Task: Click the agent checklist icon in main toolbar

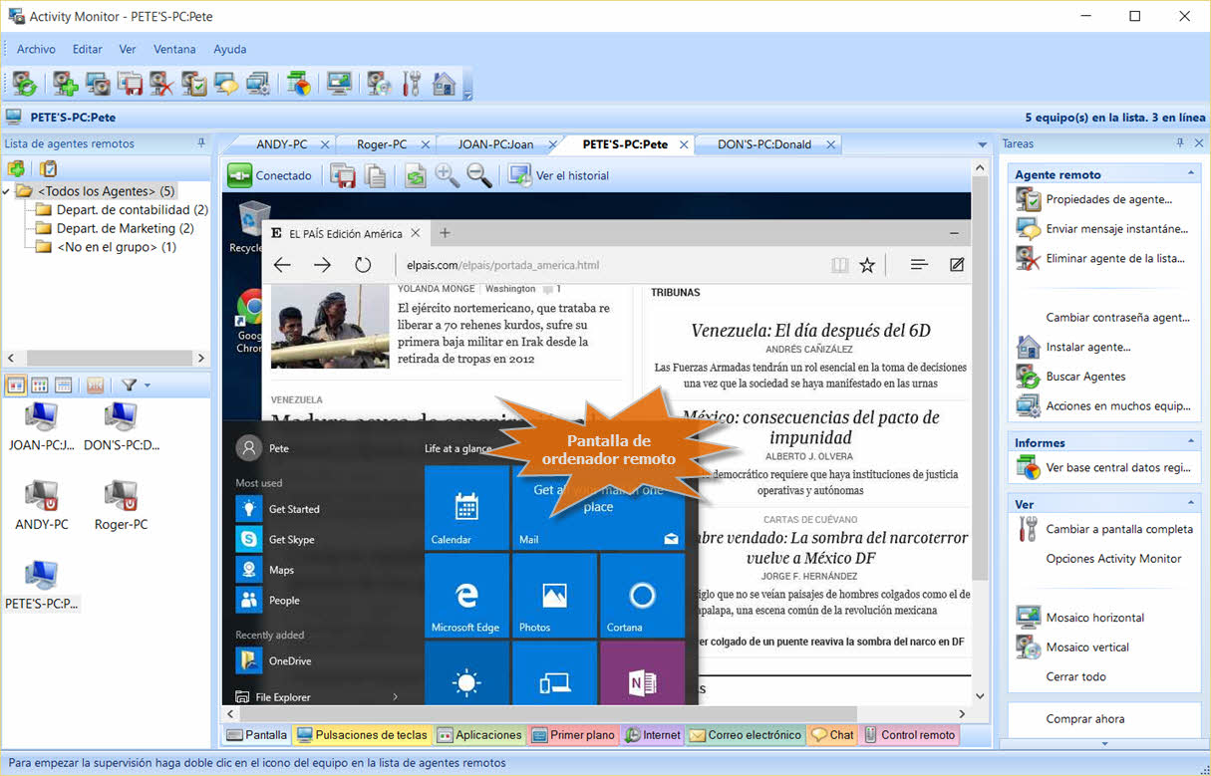Action: [194, 84]
